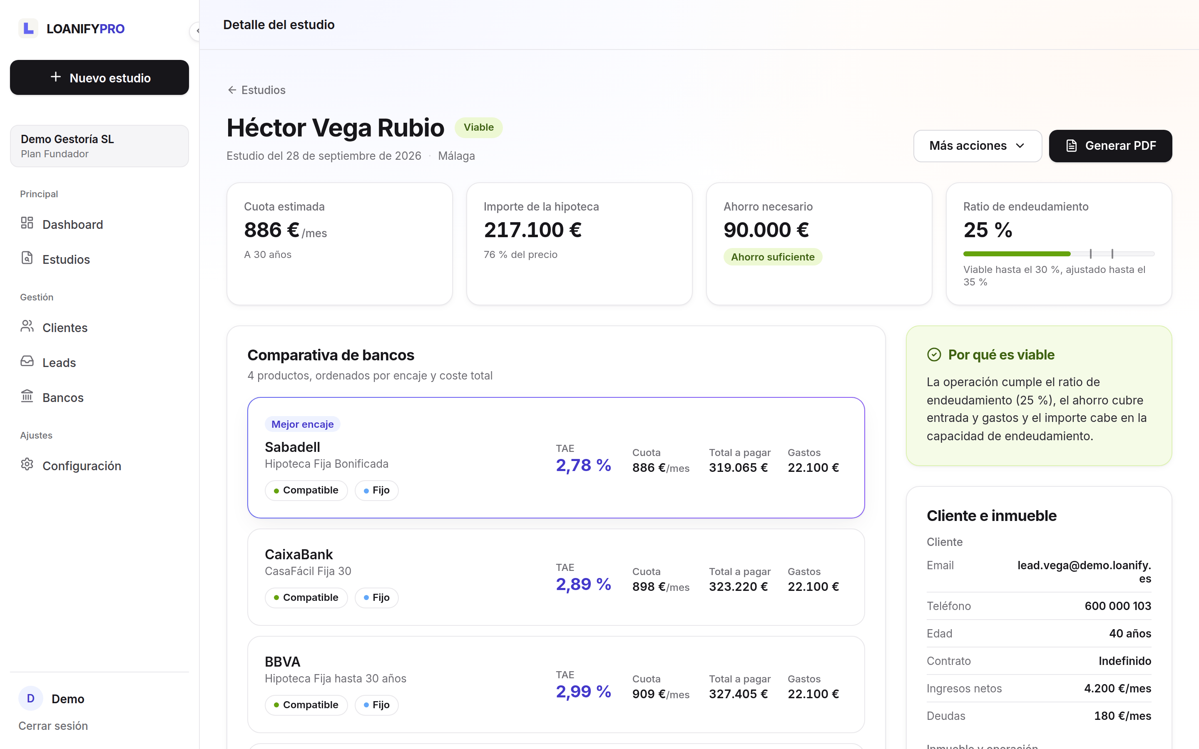Screen dimensions: 1199x749
Task: Click Cerrar sesión to log out
Action: coord(53,726)
